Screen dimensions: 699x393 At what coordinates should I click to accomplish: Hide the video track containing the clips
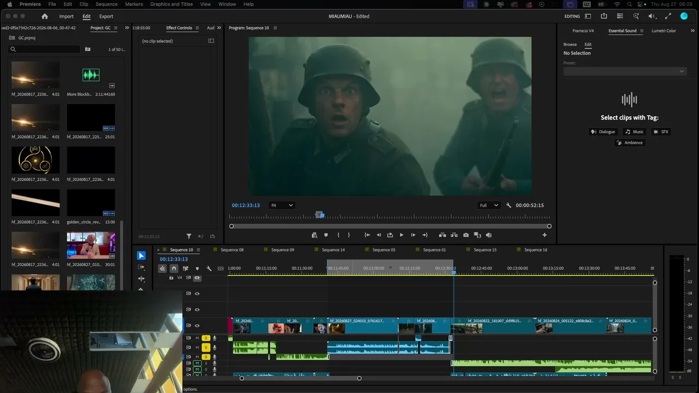pos(197,326)
